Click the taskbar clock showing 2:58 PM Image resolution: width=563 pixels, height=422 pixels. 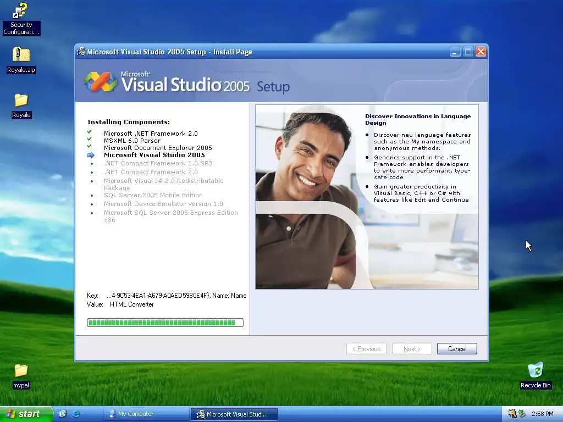542,414
